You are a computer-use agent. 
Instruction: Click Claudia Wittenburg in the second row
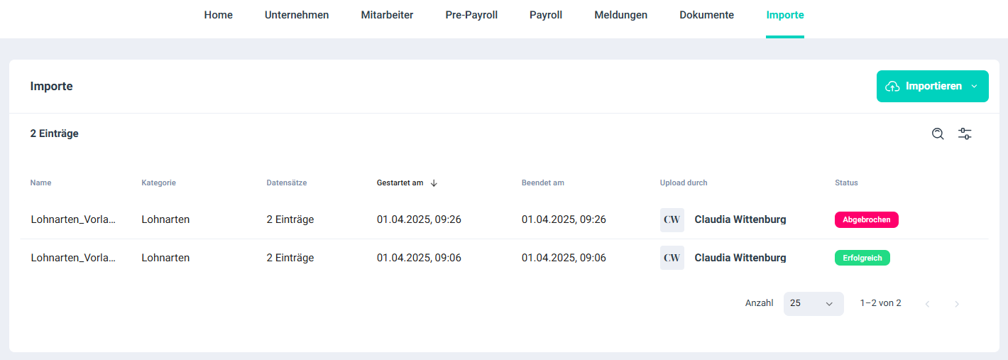740,258
